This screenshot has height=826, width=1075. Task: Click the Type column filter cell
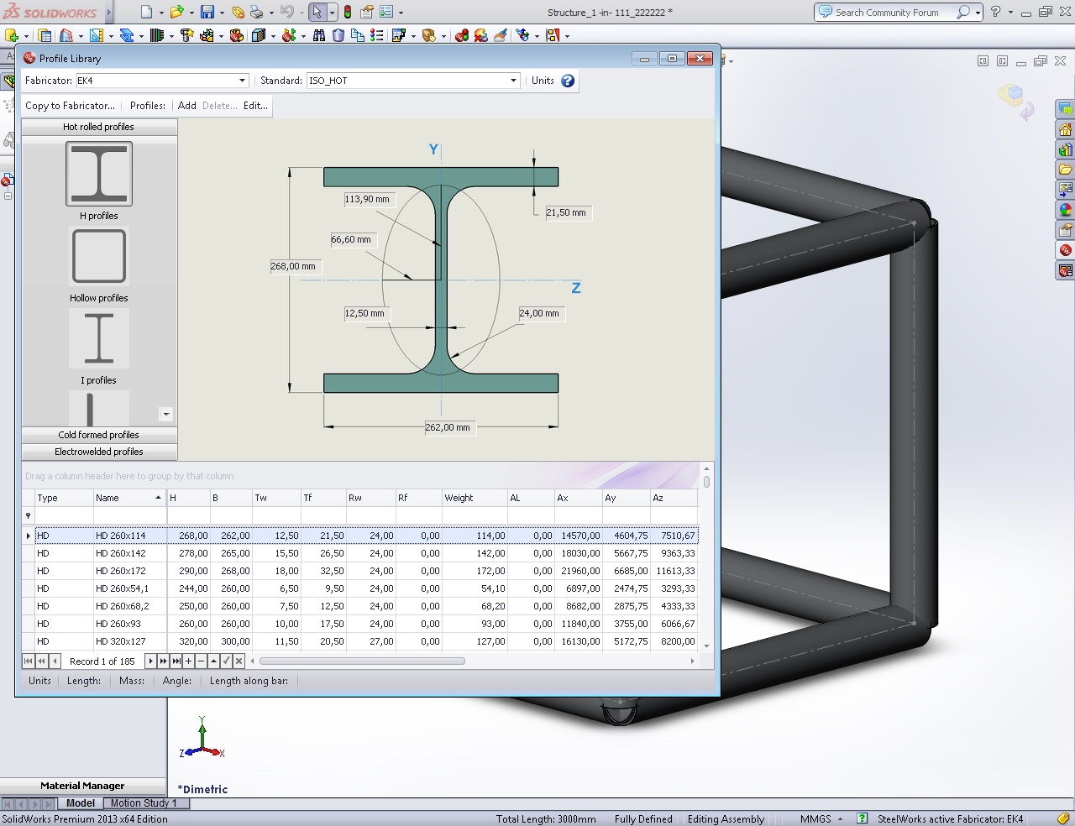point(64,516)
